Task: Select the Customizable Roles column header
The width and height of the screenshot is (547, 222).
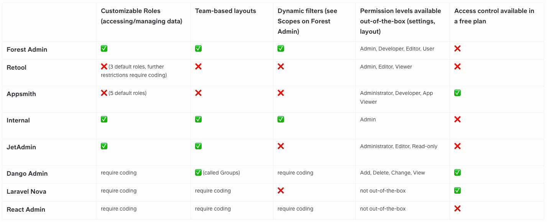Action: (x=141, y=16)
